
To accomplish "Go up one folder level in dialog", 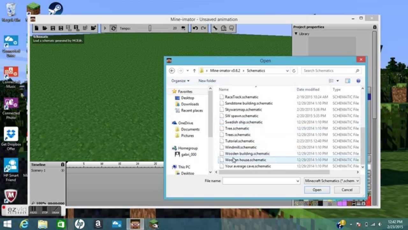I will [194, 71].
